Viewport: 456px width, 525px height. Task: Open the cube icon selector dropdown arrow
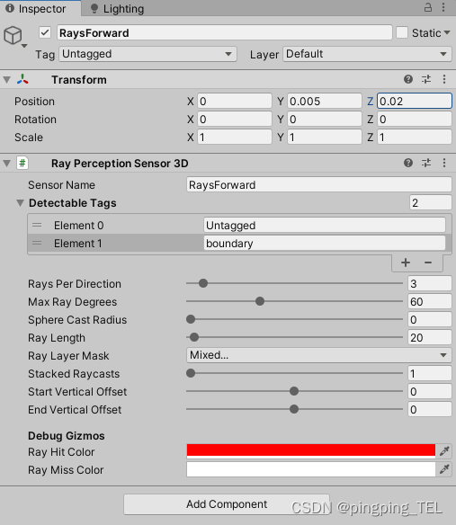tap(24, 46)
